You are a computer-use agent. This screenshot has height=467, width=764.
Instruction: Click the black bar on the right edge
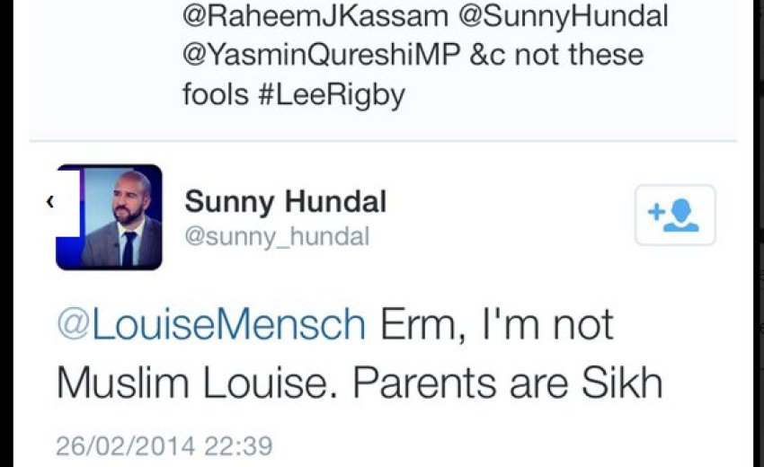pos(755,233)
